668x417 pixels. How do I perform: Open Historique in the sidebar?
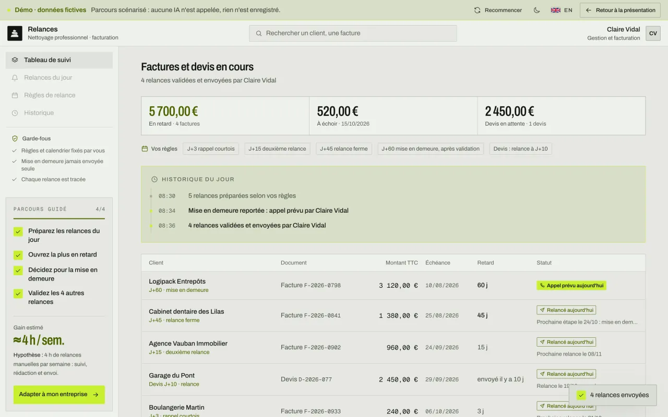point(59,113)
